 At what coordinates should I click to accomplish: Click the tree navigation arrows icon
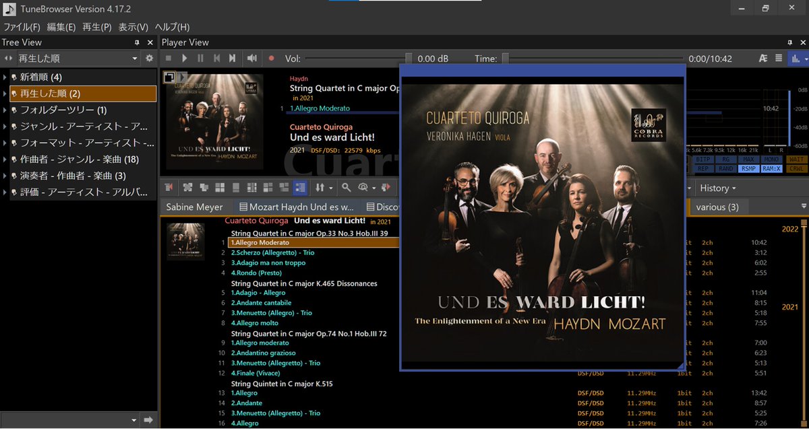(x=7, y=59)
